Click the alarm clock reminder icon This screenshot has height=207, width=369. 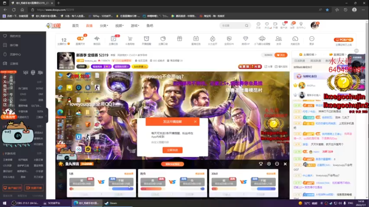(x=146, y=39)
